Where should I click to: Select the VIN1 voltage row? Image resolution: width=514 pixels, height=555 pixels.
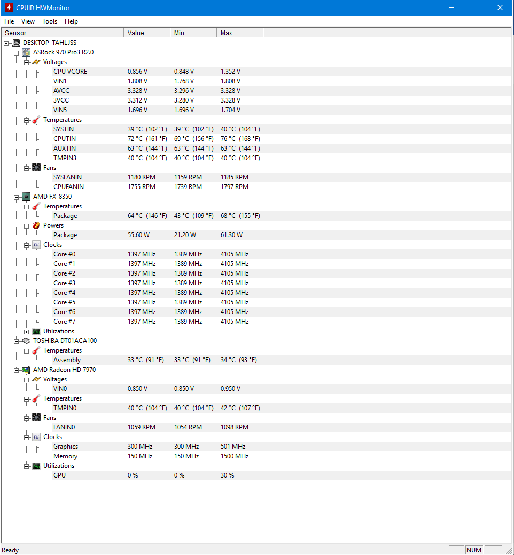pos(282,81)
